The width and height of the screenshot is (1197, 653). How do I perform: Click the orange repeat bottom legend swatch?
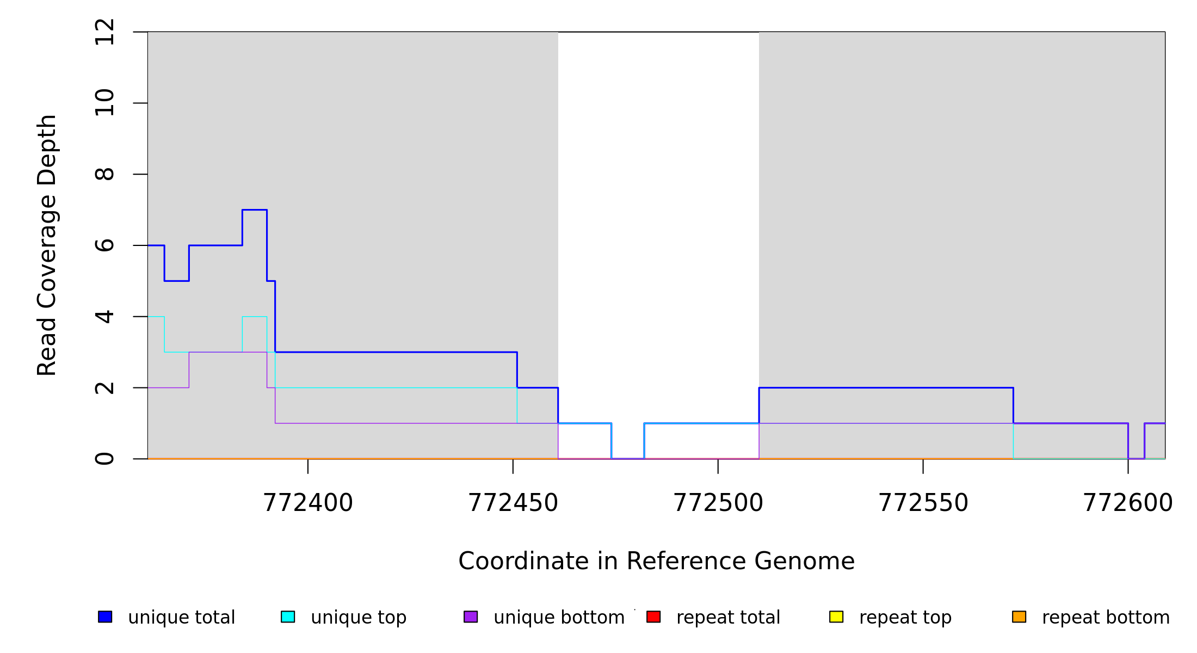(1019, 617)
